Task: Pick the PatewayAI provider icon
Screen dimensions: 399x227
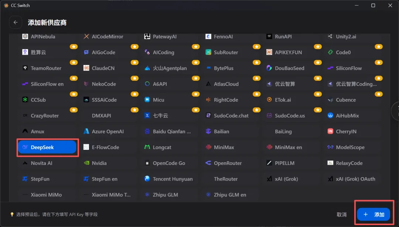Action: (147, 36)
